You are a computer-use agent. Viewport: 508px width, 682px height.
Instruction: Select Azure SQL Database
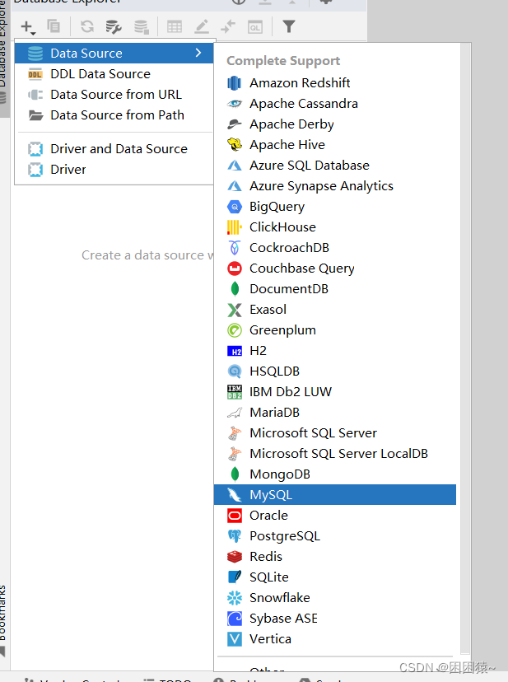click(335, 166)
